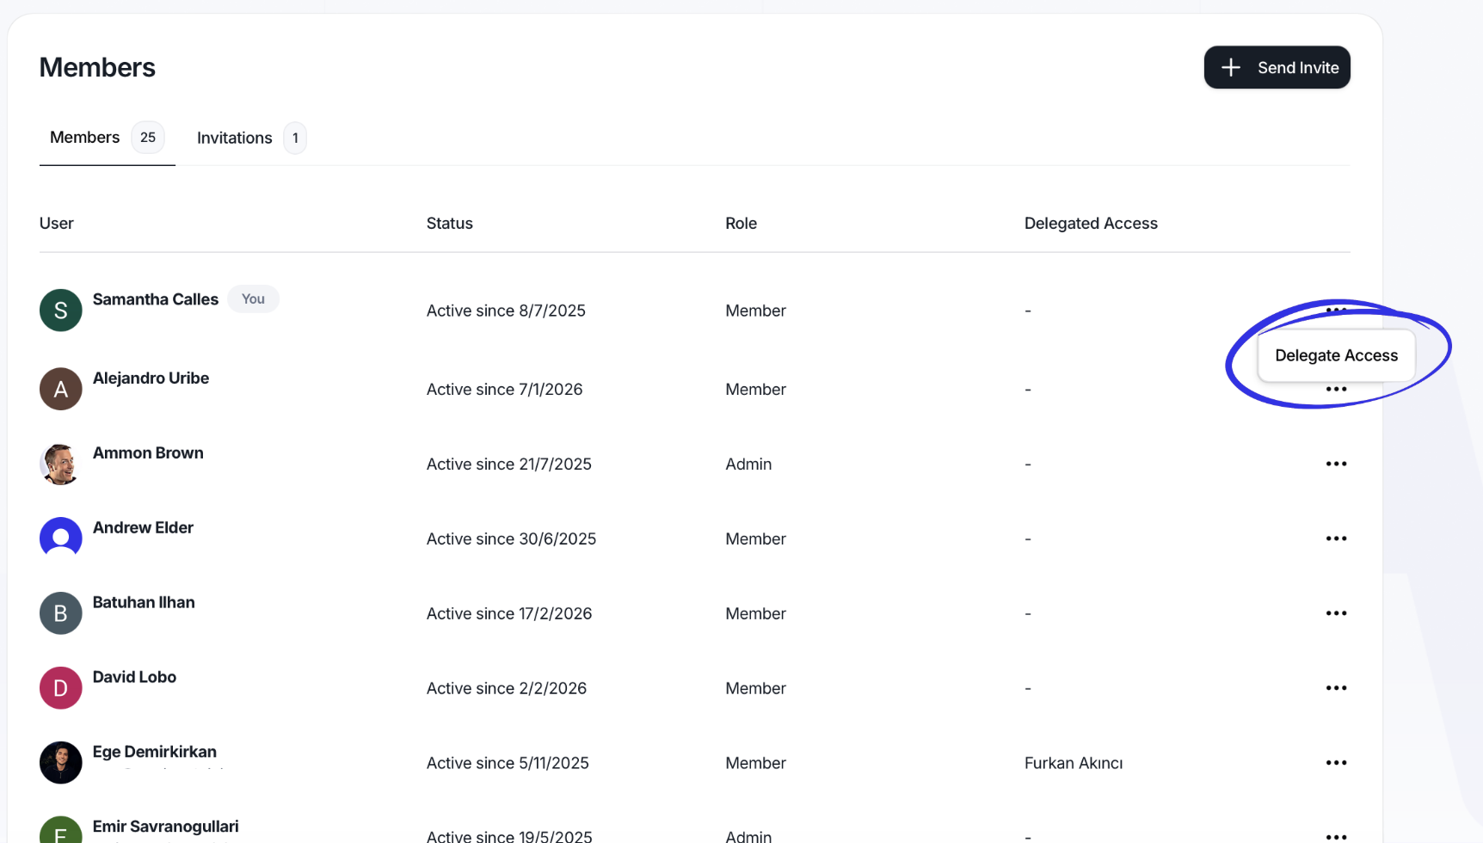Open three-dot menu for Batuhan Ilhan

1336,613
